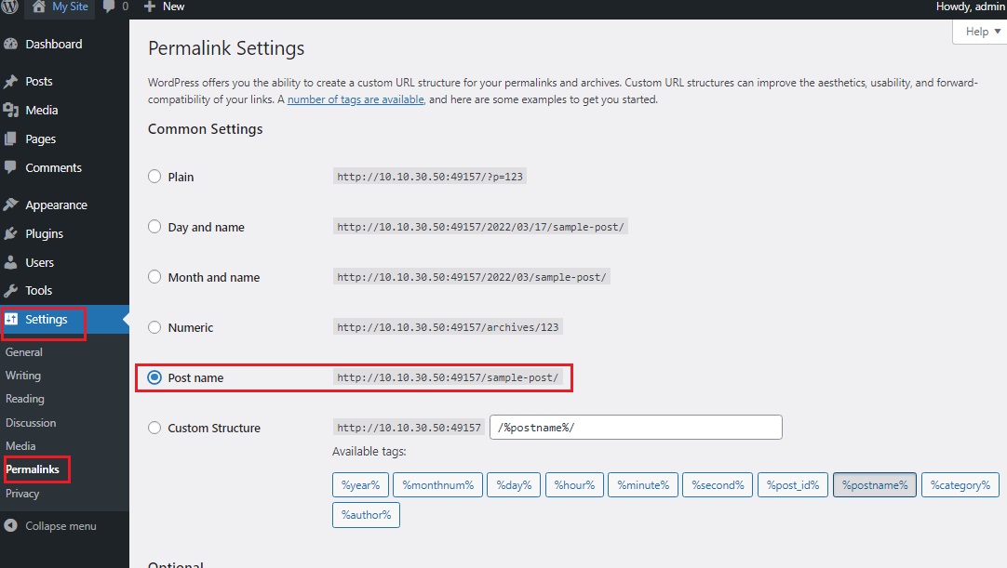Image resolution: width=1007 pixels, height=568 pixels.
Task: Open the Posts menu item
Action: click(x=39, y=82)
